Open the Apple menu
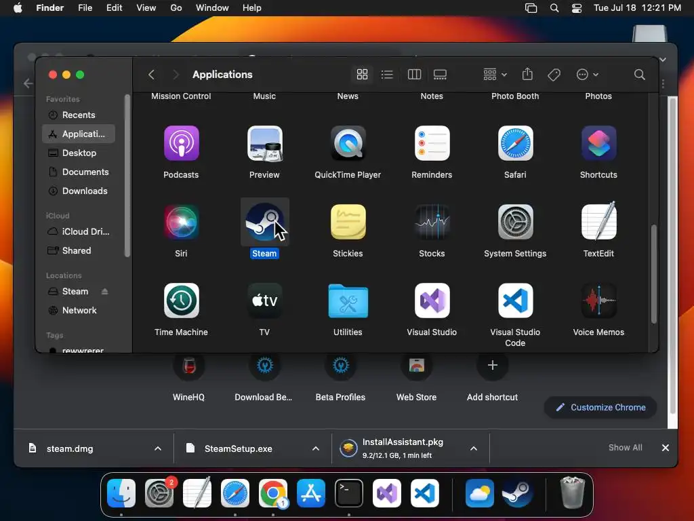The width and height of the screenshot is (694, 521). (x=18, y=7)
